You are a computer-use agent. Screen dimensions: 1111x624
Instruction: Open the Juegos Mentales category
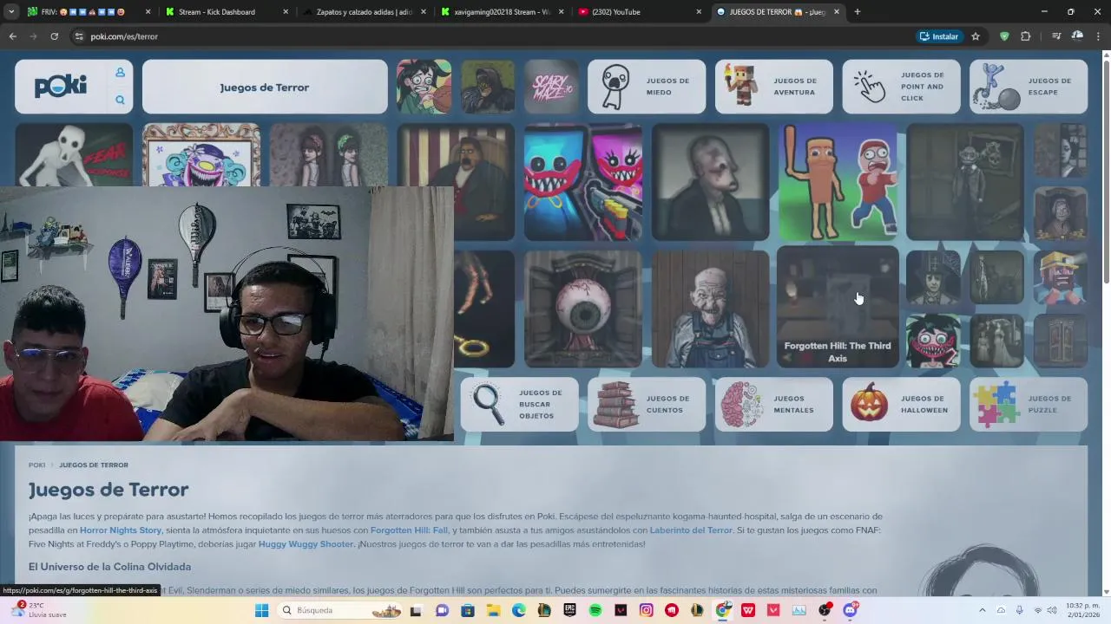[x=773, y=405]
